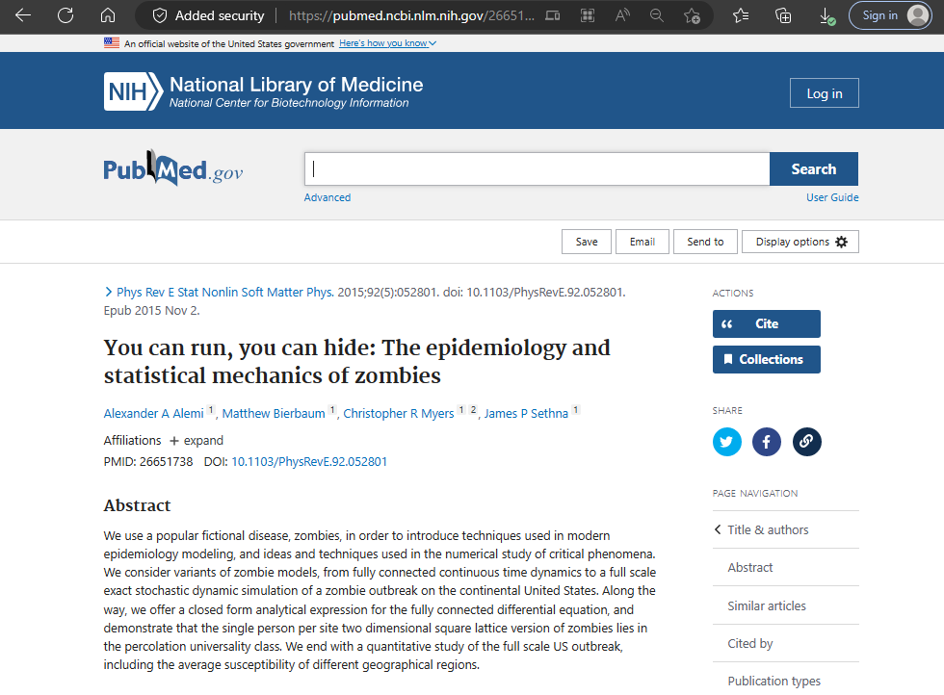This screenshot has width=944, height=695.
Task: Click the Email button
Action: click(x=642, y=242)
